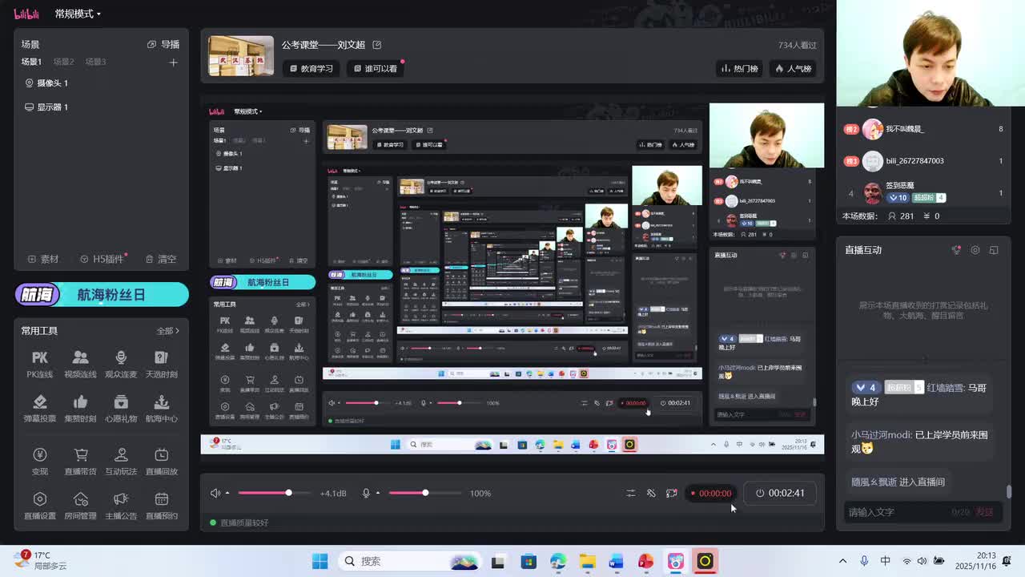This screenshot has height=577, width=1025.
Task: Expand the speaker device arrow
Action: (227, 493)
